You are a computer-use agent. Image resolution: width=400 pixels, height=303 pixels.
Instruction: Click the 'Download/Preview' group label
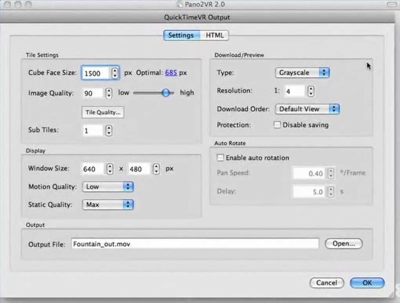239,55
